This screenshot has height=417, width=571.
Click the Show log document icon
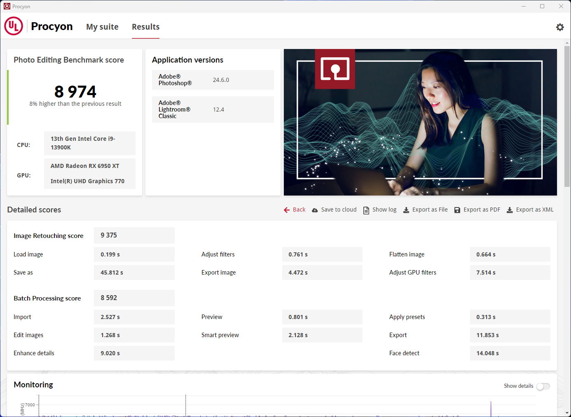[x=366, y=210]
